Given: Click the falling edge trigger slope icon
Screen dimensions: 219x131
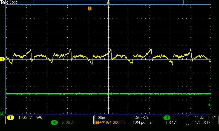Looking at the screenshot, I should click(x=175, y=118).
